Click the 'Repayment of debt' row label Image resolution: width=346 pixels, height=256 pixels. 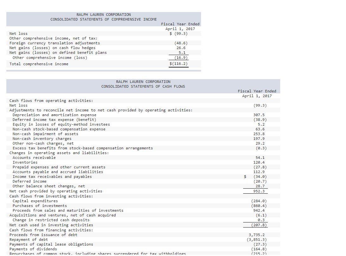[28, 240]
